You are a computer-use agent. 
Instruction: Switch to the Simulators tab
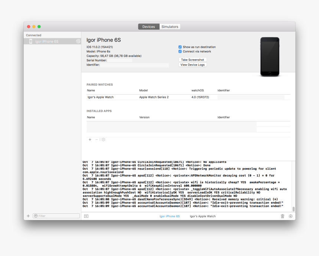(x=170, y=27)
